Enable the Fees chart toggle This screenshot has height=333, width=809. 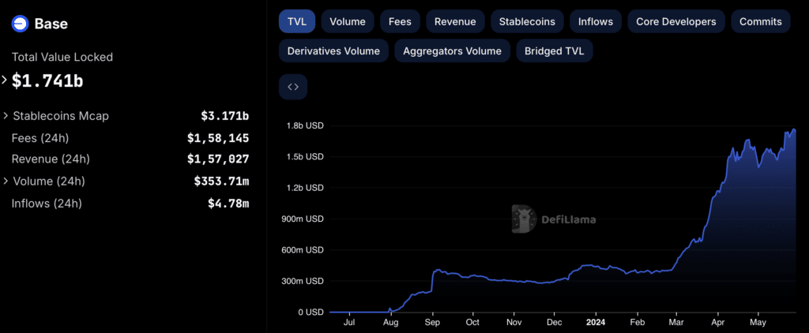coord(401,21)
